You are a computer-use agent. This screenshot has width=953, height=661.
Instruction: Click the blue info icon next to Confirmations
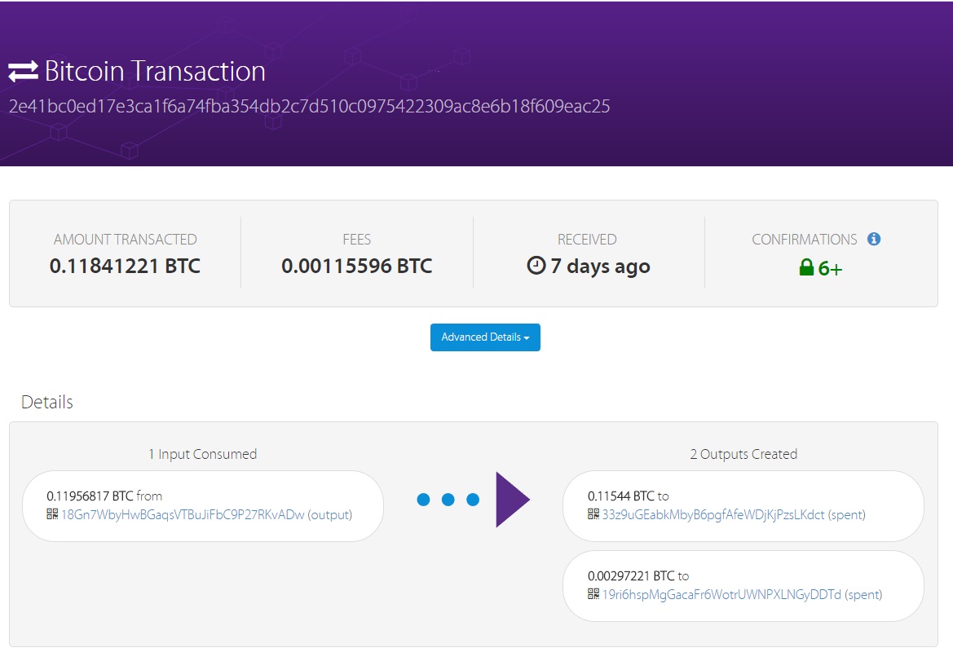[874, 239]
